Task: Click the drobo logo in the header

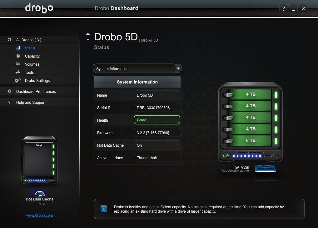Action: (x=39, y=8)
